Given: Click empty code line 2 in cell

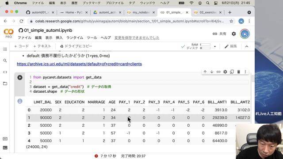Looking at the screenshot, I should 141,82.
